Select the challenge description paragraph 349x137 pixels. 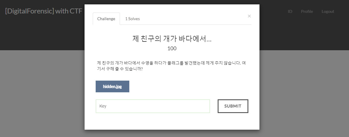pyautogui.click(x=171, y=66)
